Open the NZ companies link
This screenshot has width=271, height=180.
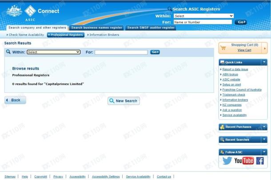click(232, 105)
